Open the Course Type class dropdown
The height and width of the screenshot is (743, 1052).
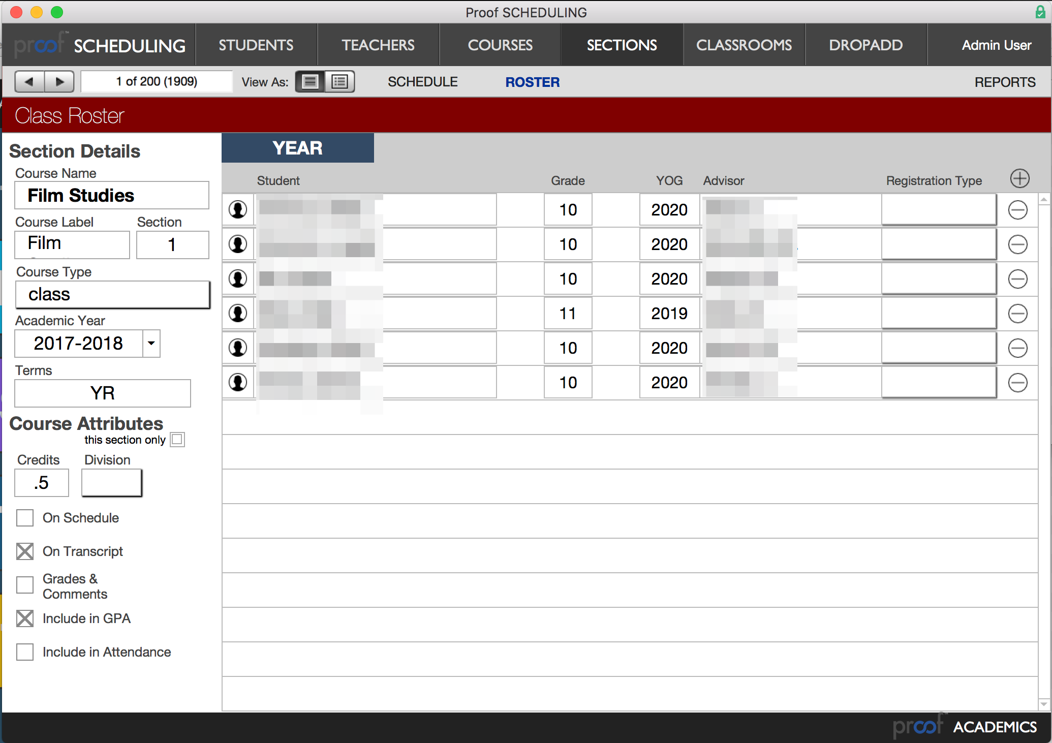coord(112,295)
